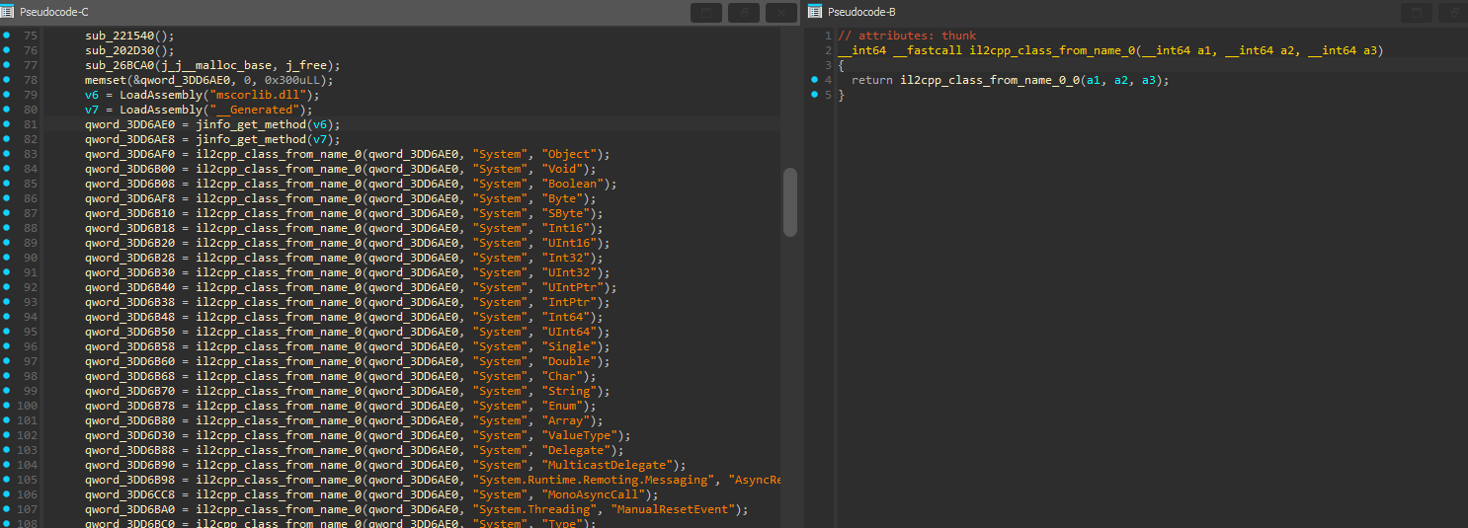This screenshot has width=1468, height=528.
Task: Switch to the Pseudocode-C tab
Action: [53, 12]
